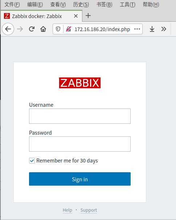Open the 历史(S) history menu

(81, 5)
